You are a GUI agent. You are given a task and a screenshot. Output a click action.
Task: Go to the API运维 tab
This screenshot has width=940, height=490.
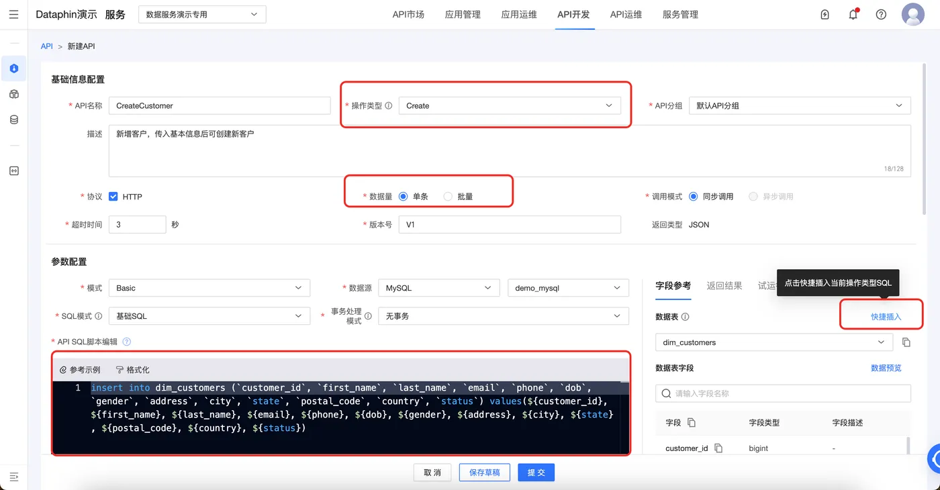click(626, 14)
